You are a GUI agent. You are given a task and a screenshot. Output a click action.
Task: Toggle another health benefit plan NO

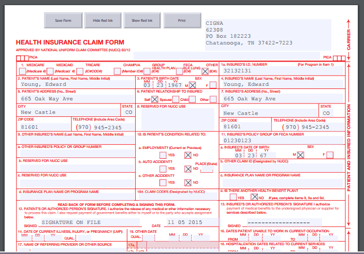click(254, 197)
